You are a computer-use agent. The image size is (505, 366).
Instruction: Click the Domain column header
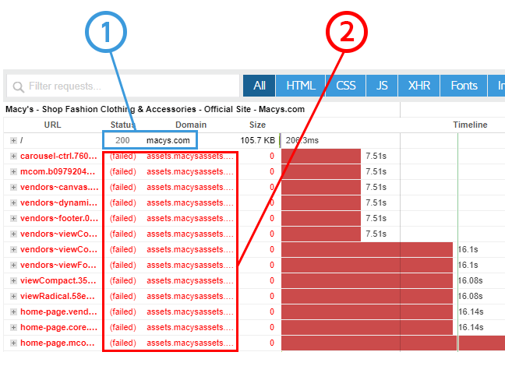(x=191, y=125)
